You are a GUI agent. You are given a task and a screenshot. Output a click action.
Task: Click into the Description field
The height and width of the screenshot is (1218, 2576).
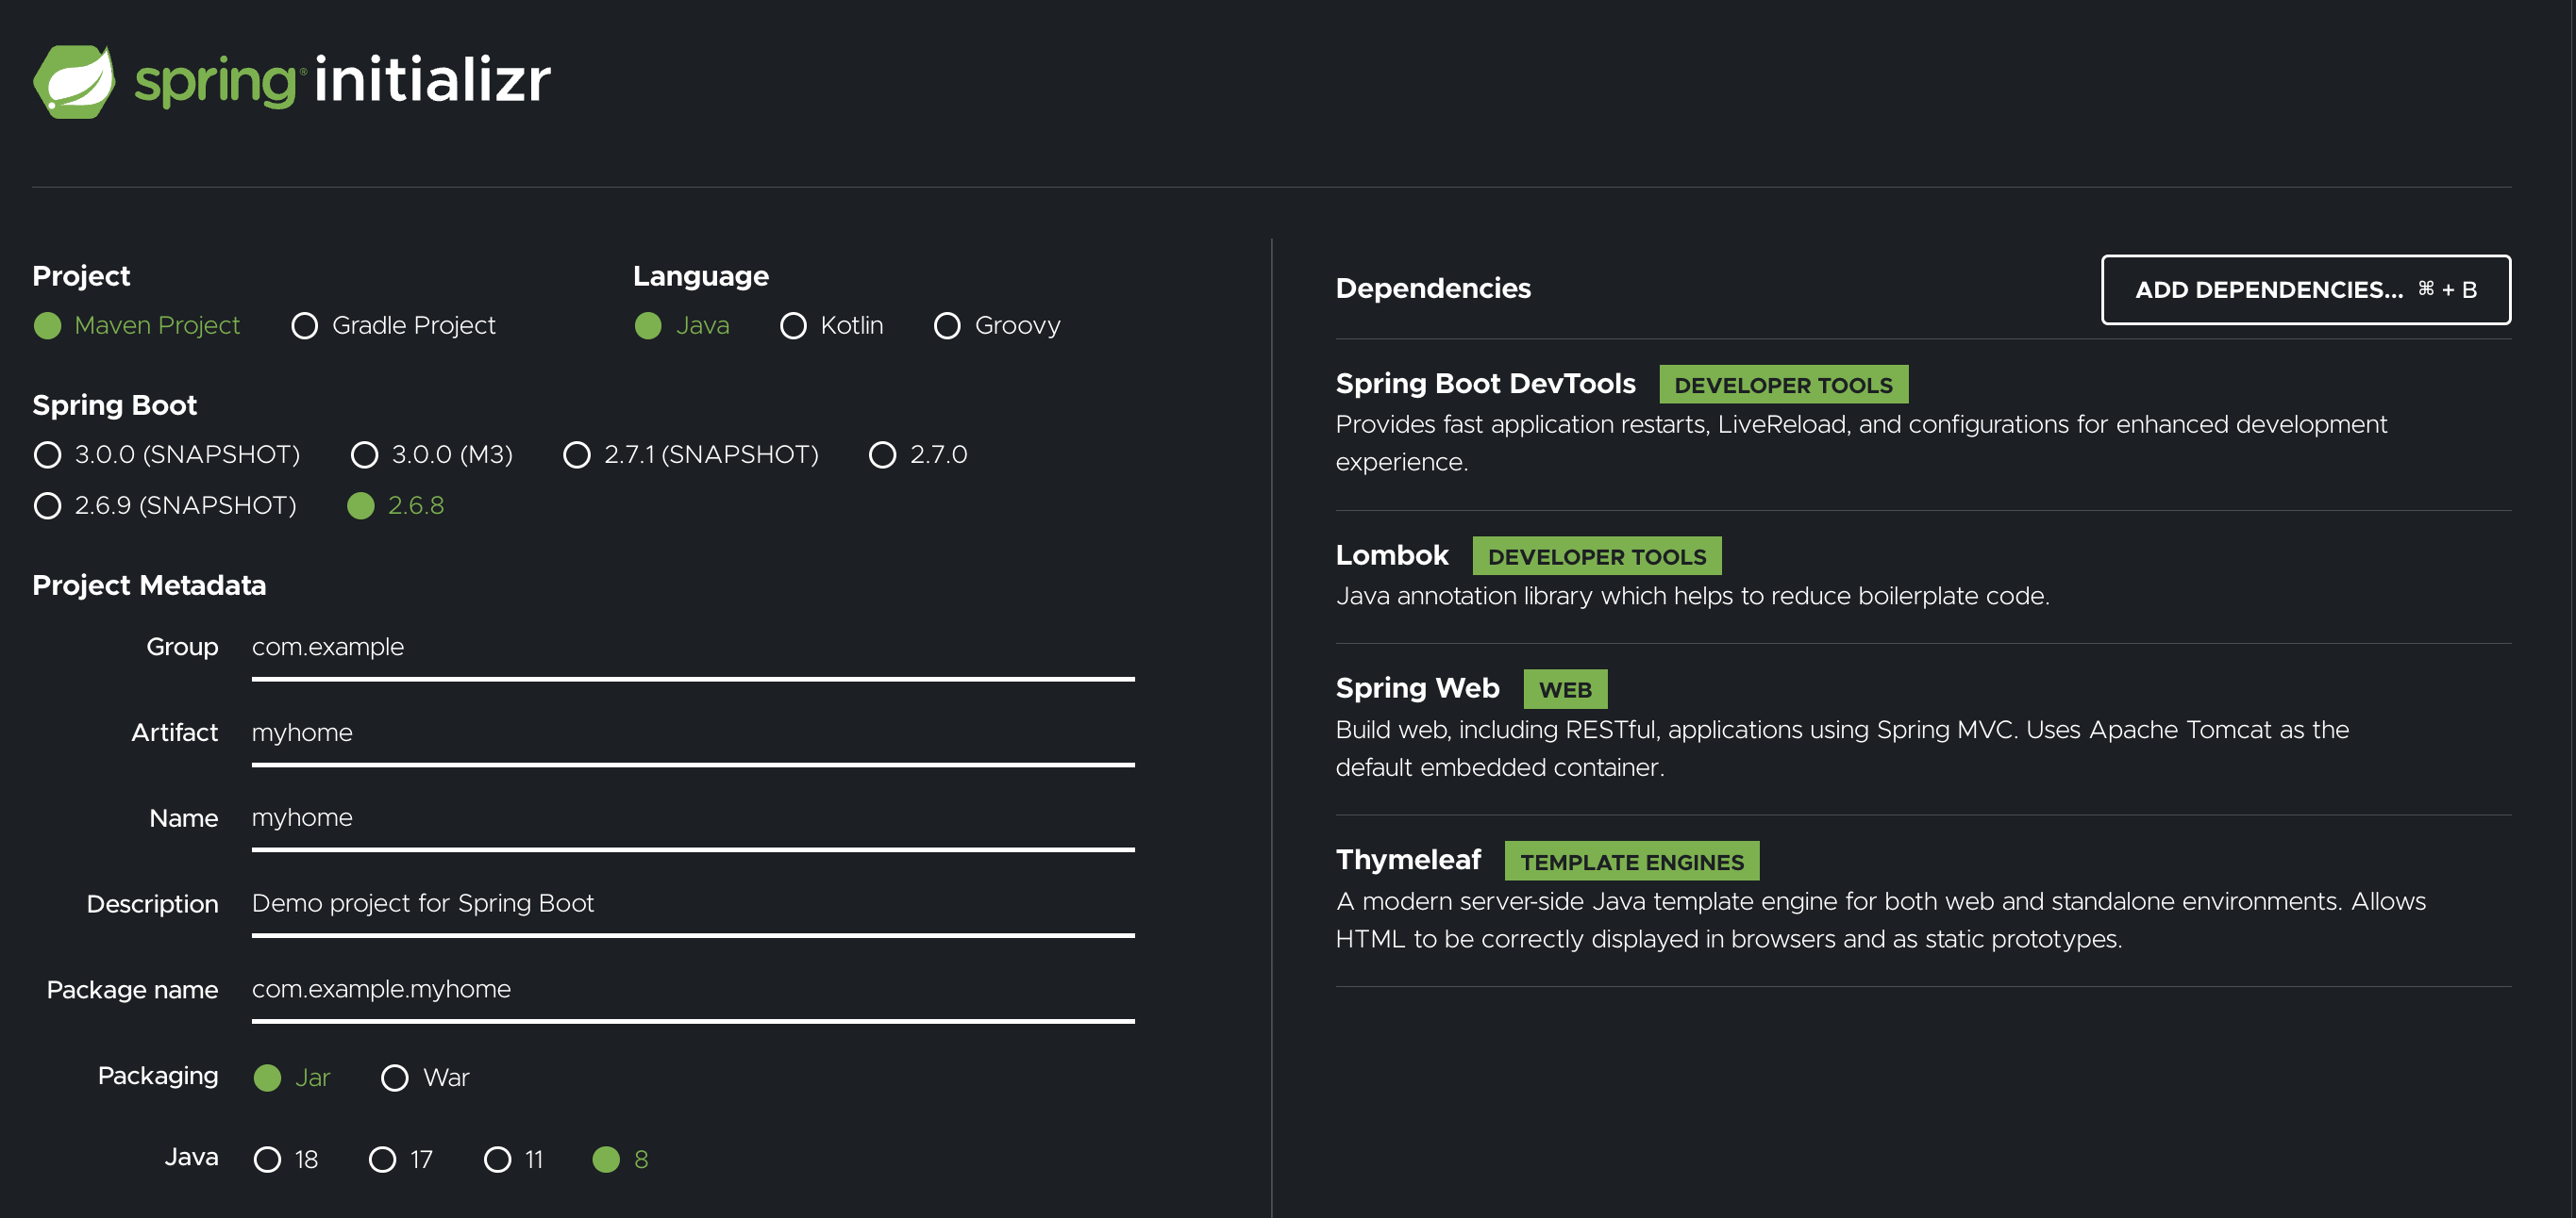[x=692, y=903]
